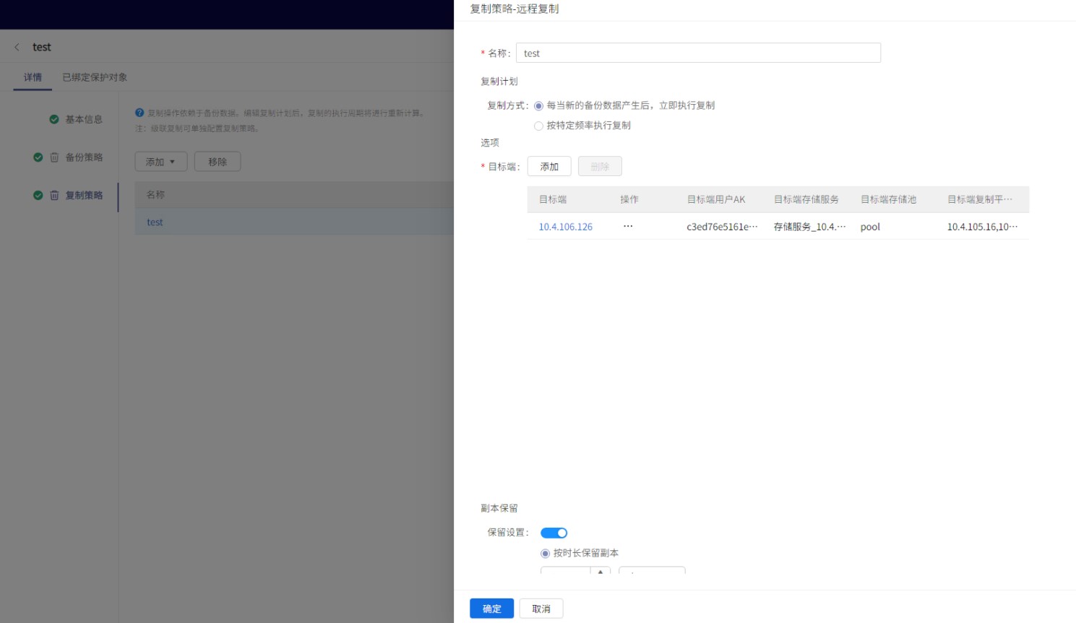This screenshot has height=623, width=1076.
Task: Open 复制策略 section in sidebar
Action: 84,196
